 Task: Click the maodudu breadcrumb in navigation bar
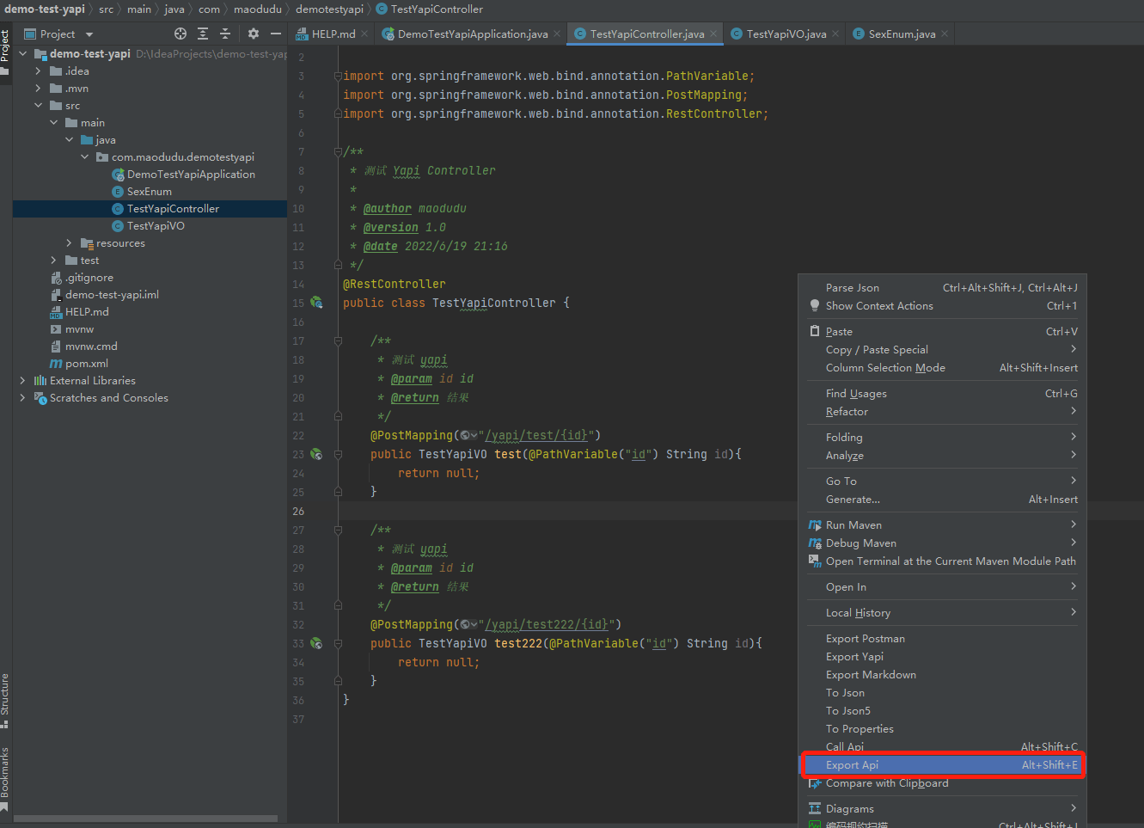tap(257, 9)
